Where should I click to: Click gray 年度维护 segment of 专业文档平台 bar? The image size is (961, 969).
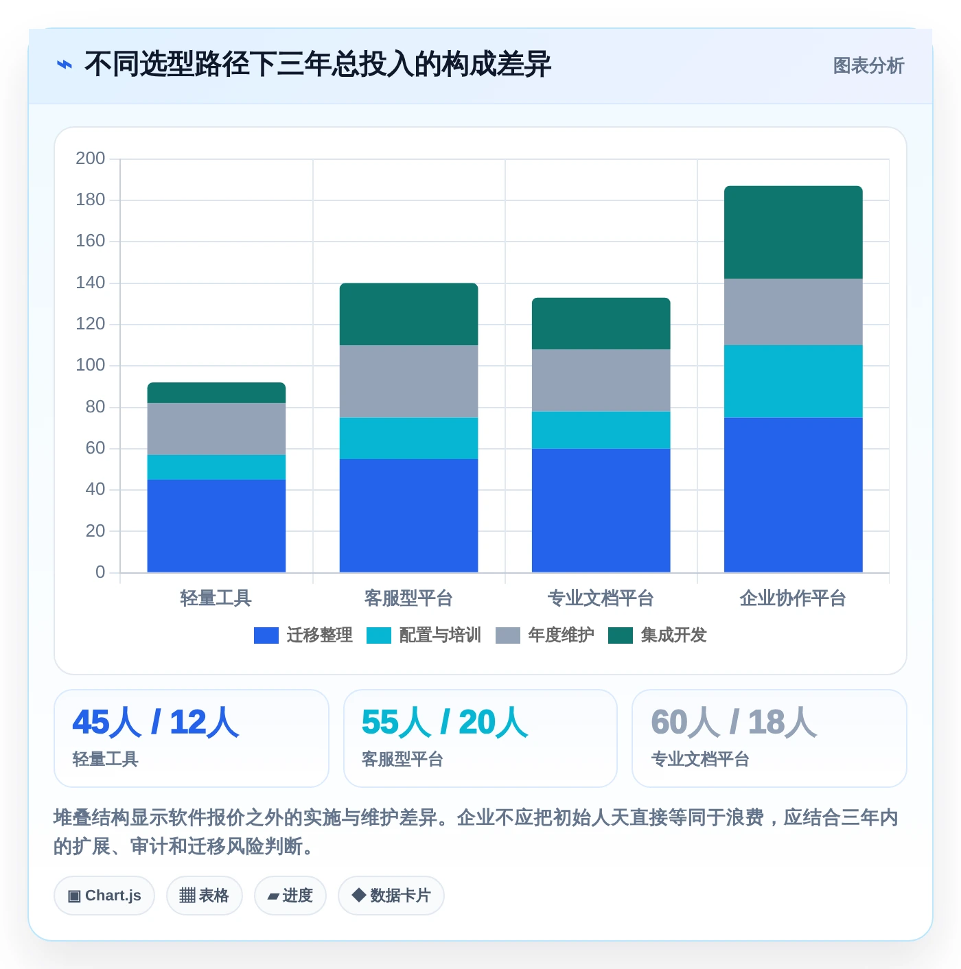click(x=601, y=381)
